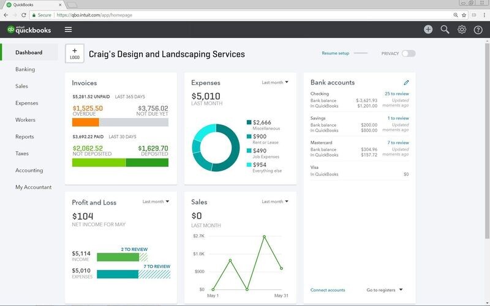
Task: Open My Accountant in sidebar
Action: click(34, 187)
